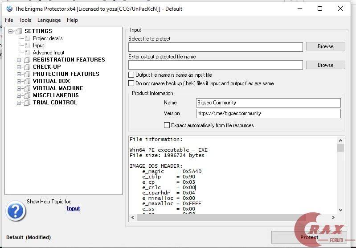Screen dimensions: 356x248
Task: Select Advance Input in settings tree
Action: coord(49,53)
